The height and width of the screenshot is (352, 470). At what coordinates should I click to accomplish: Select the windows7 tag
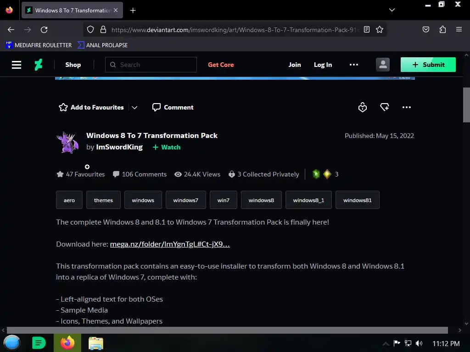(186, 200)
